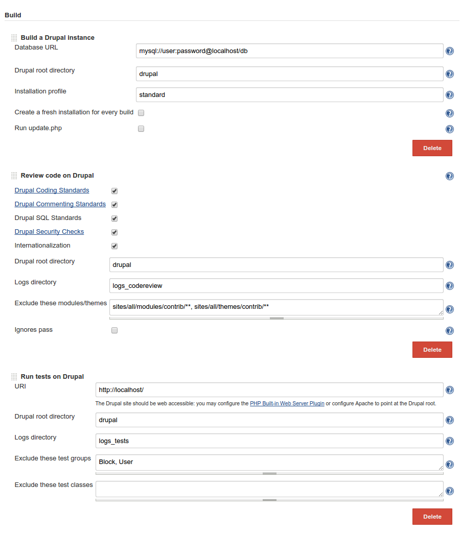
Task: Delete the Run tests on Drupal step
Action: tap(432, 516)
